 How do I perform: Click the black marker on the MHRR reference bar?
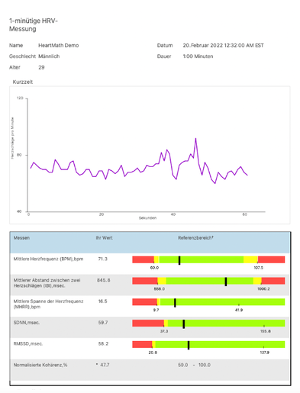pyautogui.click(x=175, y=303)
